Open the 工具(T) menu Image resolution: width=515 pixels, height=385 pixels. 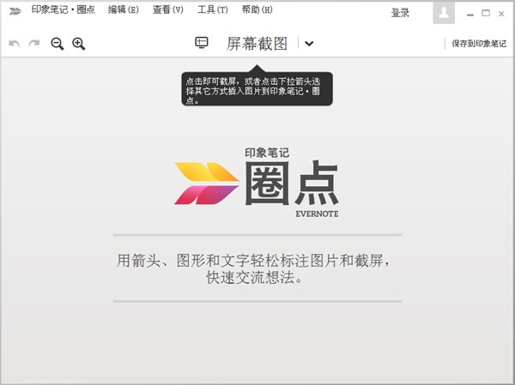point(213,9)
